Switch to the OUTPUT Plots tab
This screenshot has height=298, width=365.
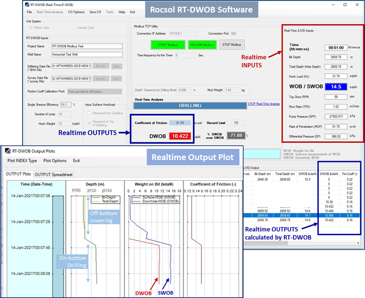point(18,174)
